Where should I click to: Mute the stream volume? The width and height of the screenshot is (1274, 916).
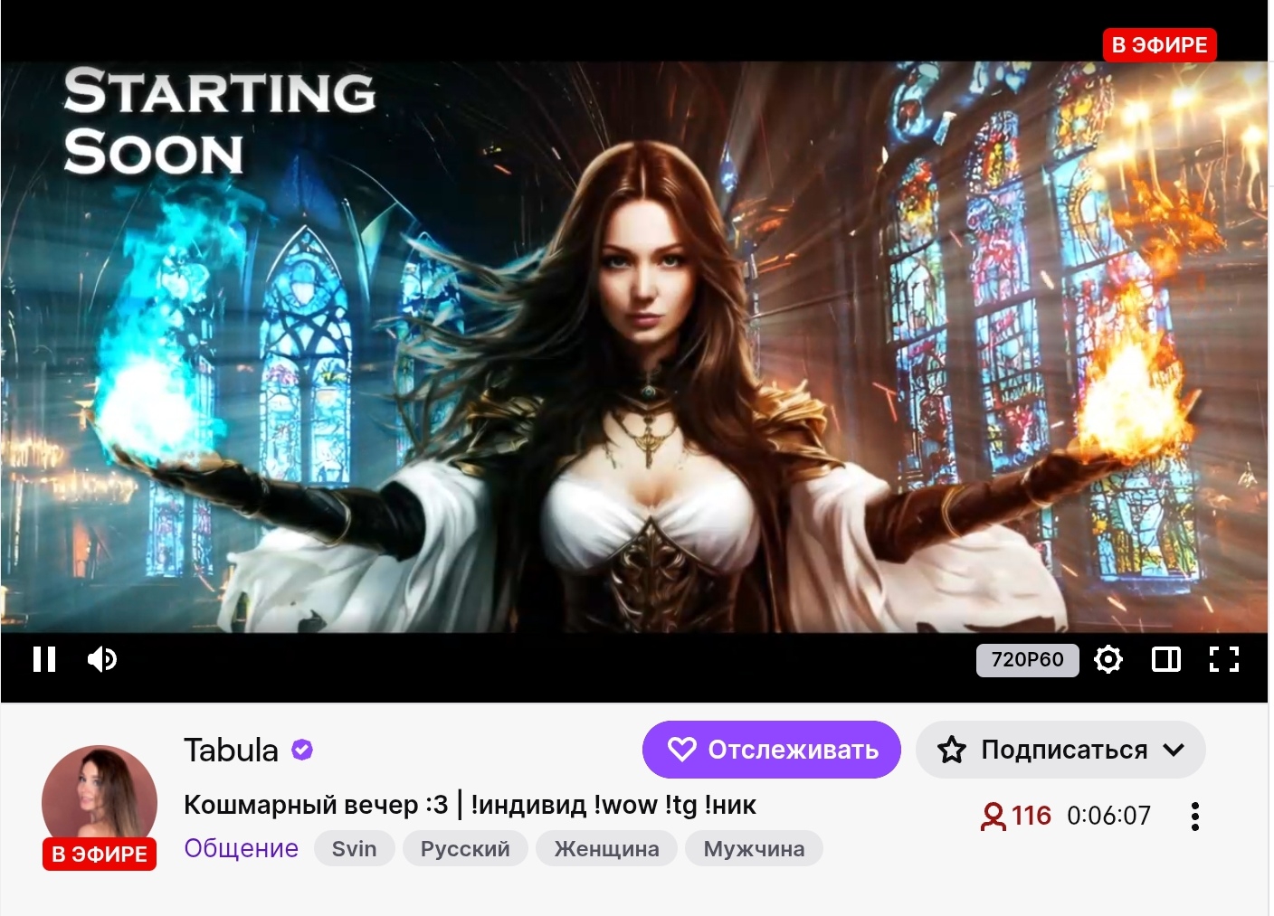(102, 659)
